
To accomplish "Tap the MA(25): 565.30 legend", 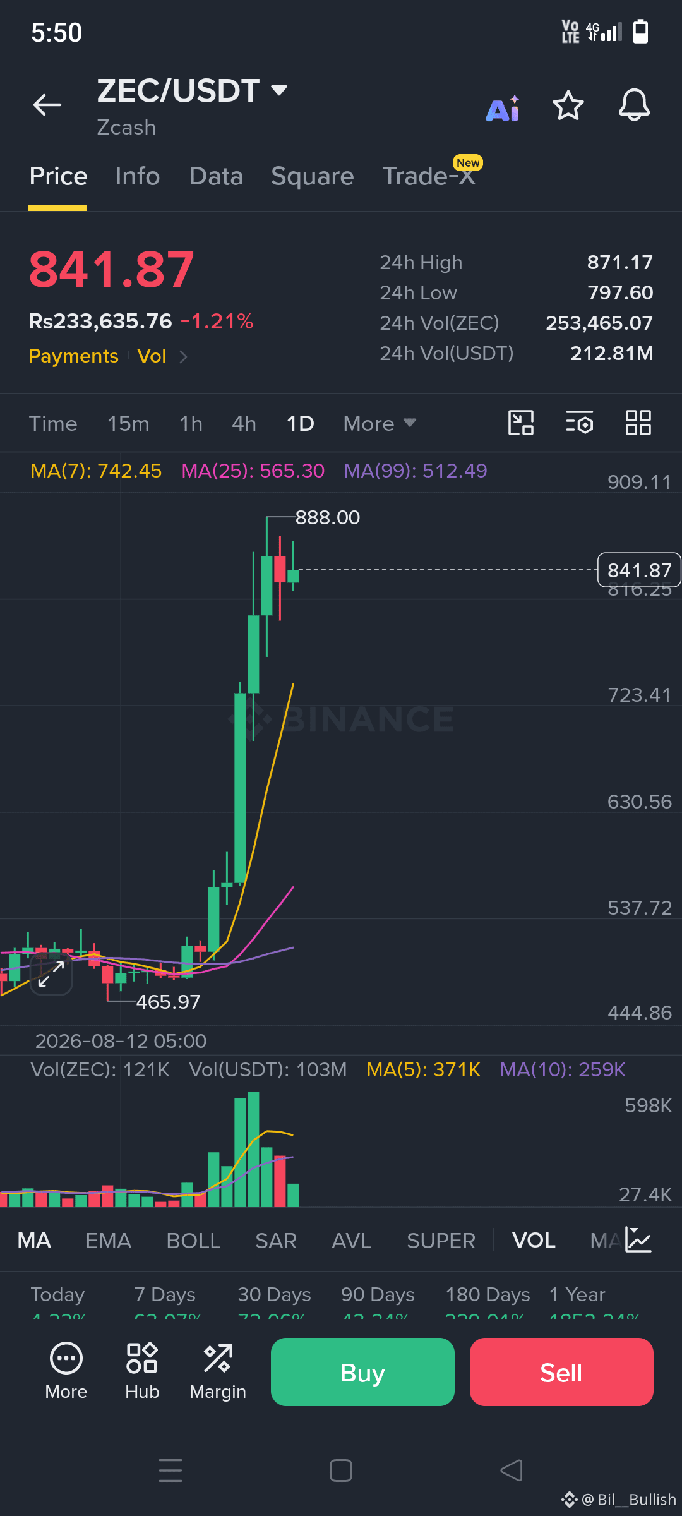I will [253, 471].
